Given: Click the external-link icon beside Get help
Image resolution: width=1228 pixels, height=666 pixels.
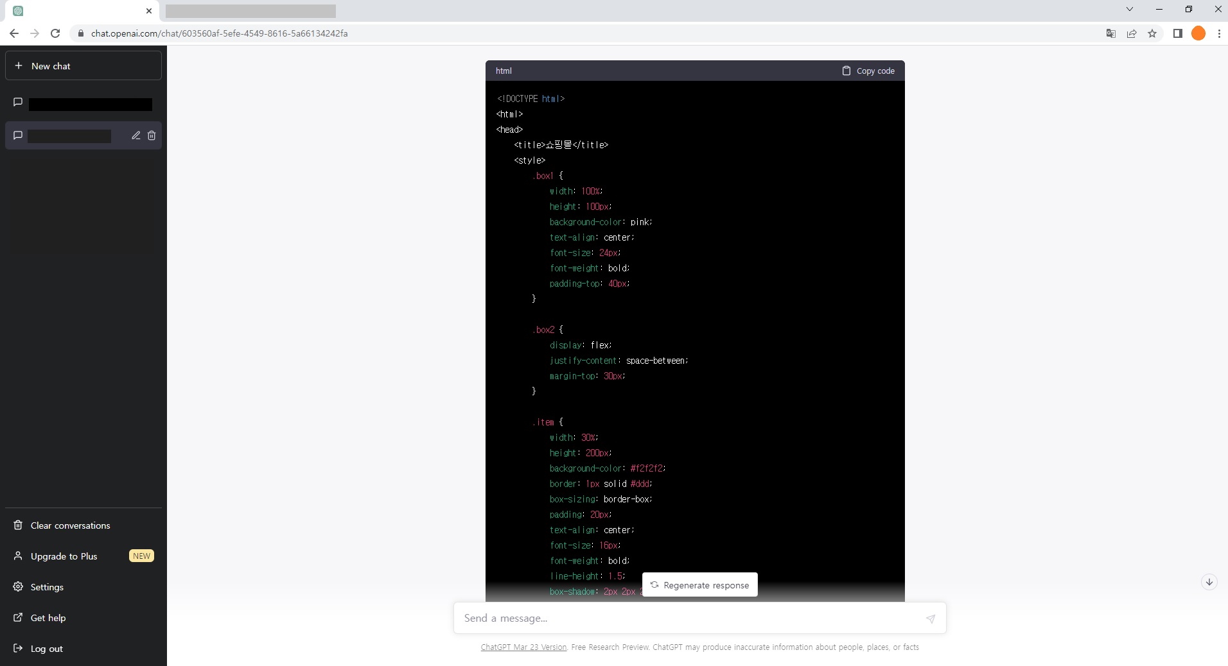Looking at the screenshot, I should (18, 618).
